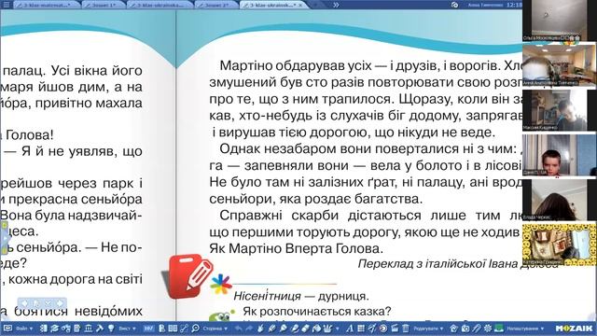Image resolution: width=597 pixels, height=336 pixels.
Task: Click the MOZAIK logo
Action: click(575, 328)
